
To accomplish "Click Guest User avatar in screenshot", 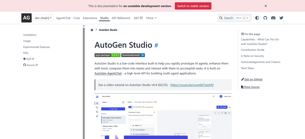I will (221, 96).
